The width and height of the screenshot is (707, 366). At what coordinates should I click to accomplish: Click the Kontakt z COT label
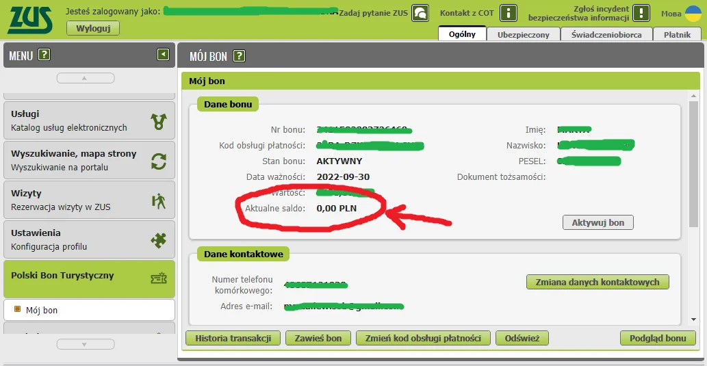[467, 13]
